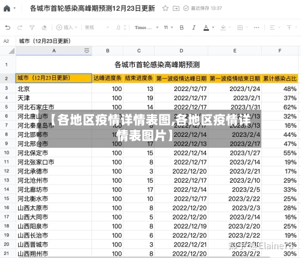Expand the borders dropdown arrow
The height and width of the screenshot is (258, 301).
[x=247, y=28]
